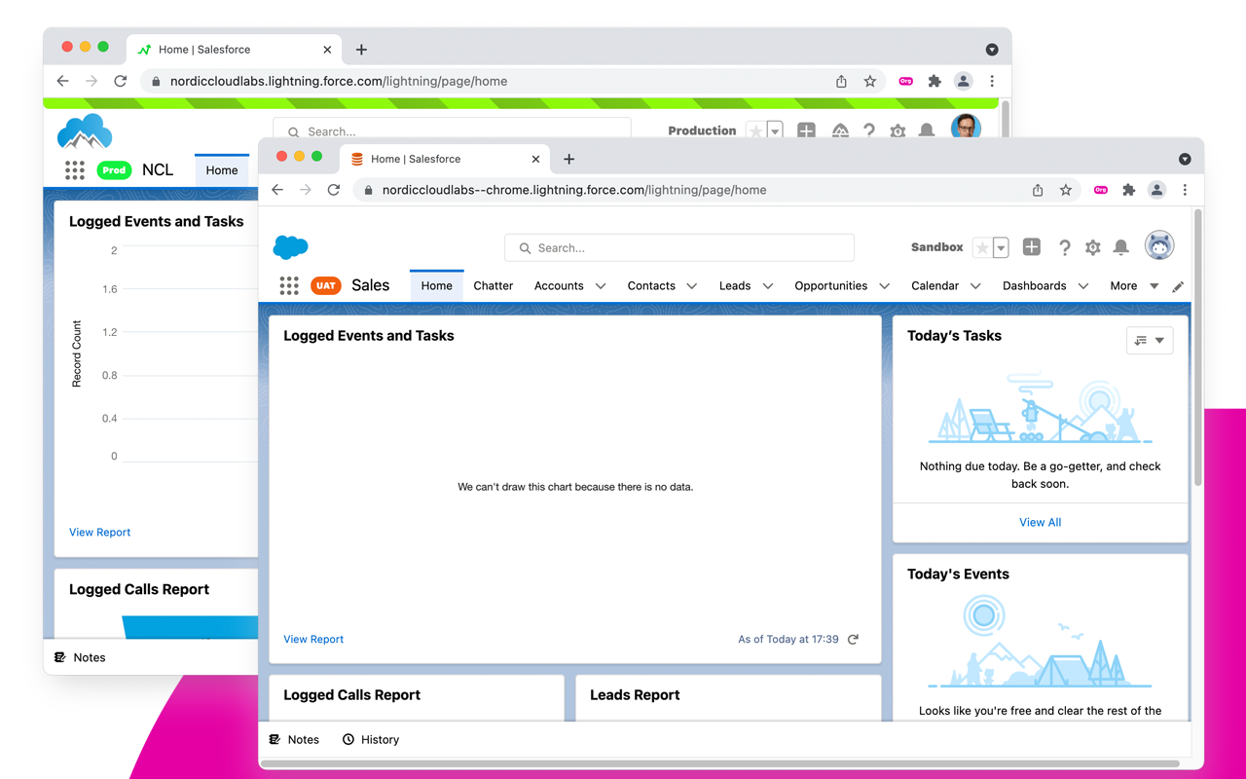The width and height of the screenshot is (1246, 779).
Task: Select the Home tab in the Production window
Action: click(x=222, y=170)
